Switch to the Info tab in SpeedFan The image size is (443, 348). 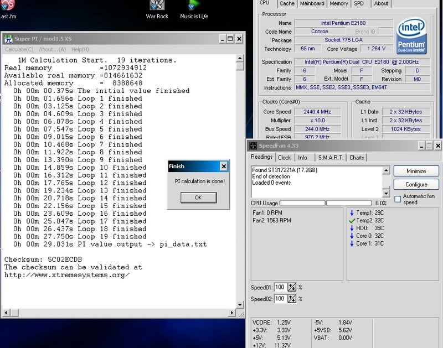click(302, 158)
